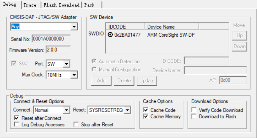Viewport: 257px width, 138px height.
Task: Toggle Cache Memory checkbox
Action: [x=146, y=116]
